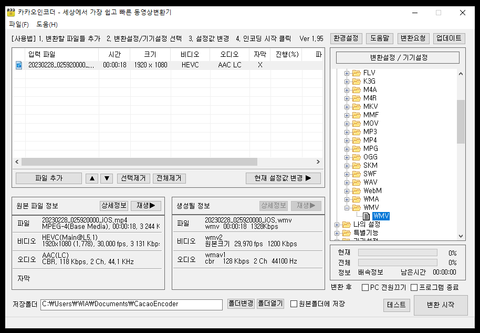Click 전체제거 to clear list
The height and width of the screenshot is (333, 480).
coord(169,178)
